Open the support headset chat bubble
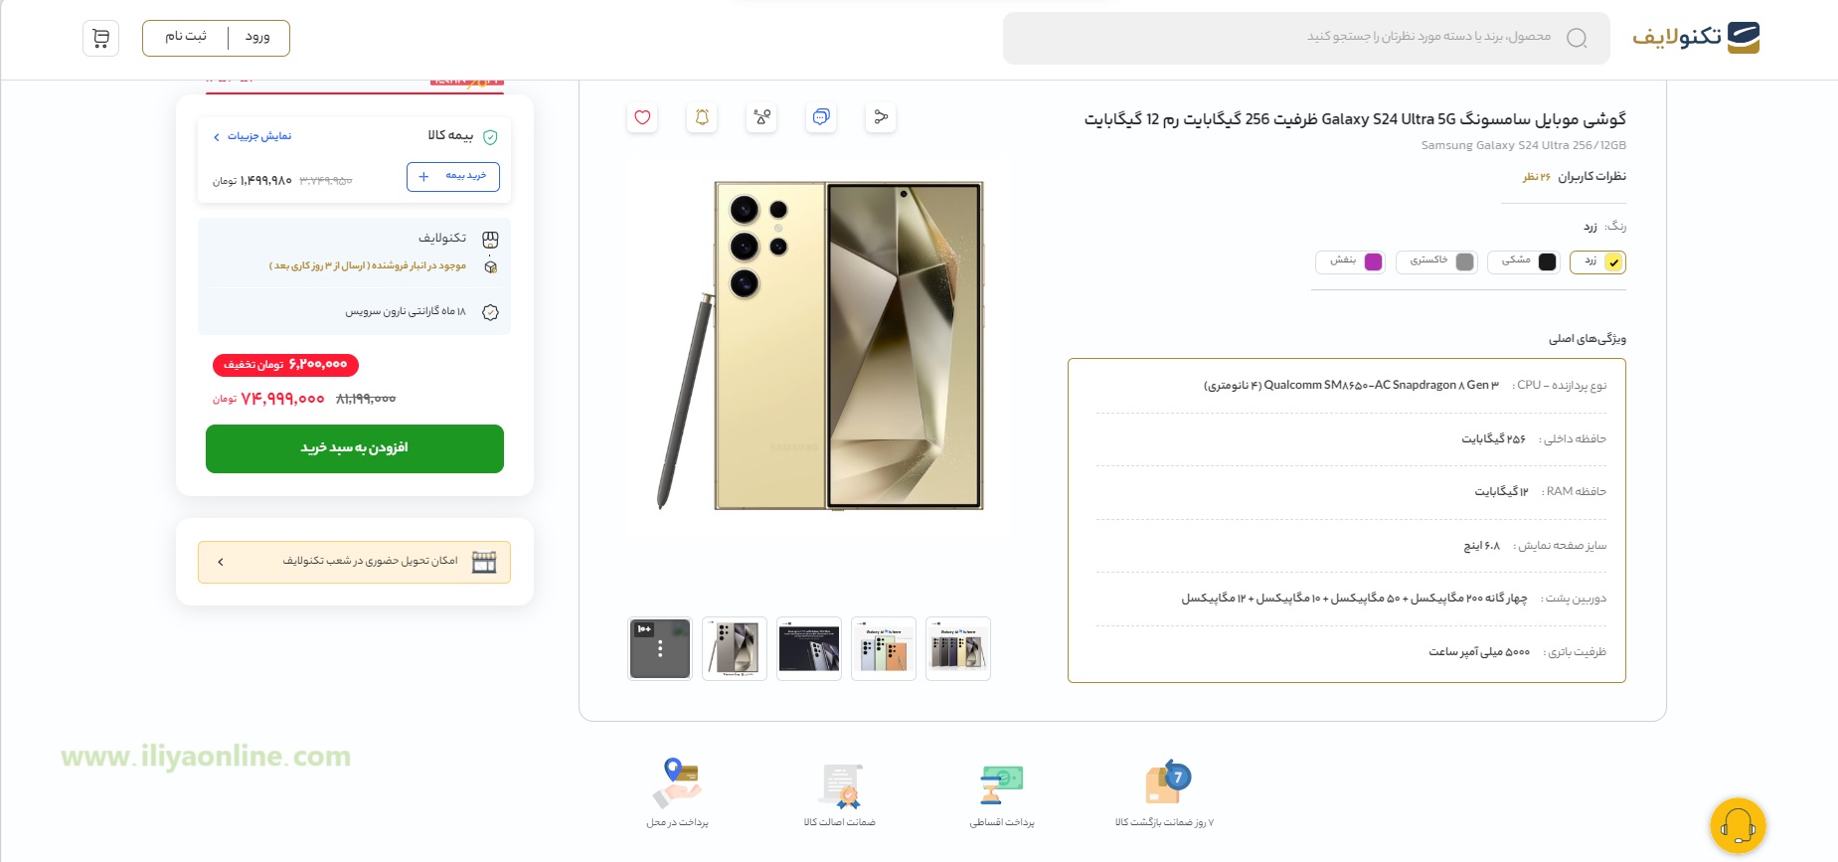Image resolution: width=1838 pixels, height=862 pixels. (x=1738, y=825)
